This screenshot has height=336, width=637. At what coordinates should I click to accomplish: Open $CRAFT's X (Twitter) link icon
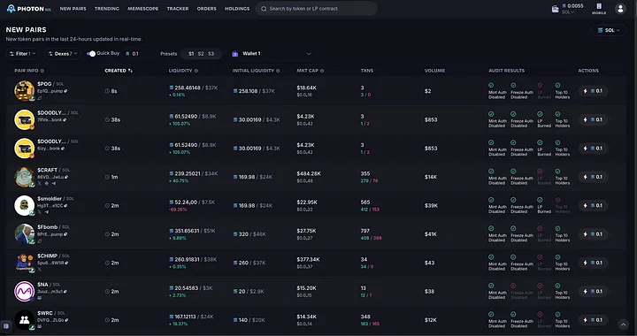[40, 183]
